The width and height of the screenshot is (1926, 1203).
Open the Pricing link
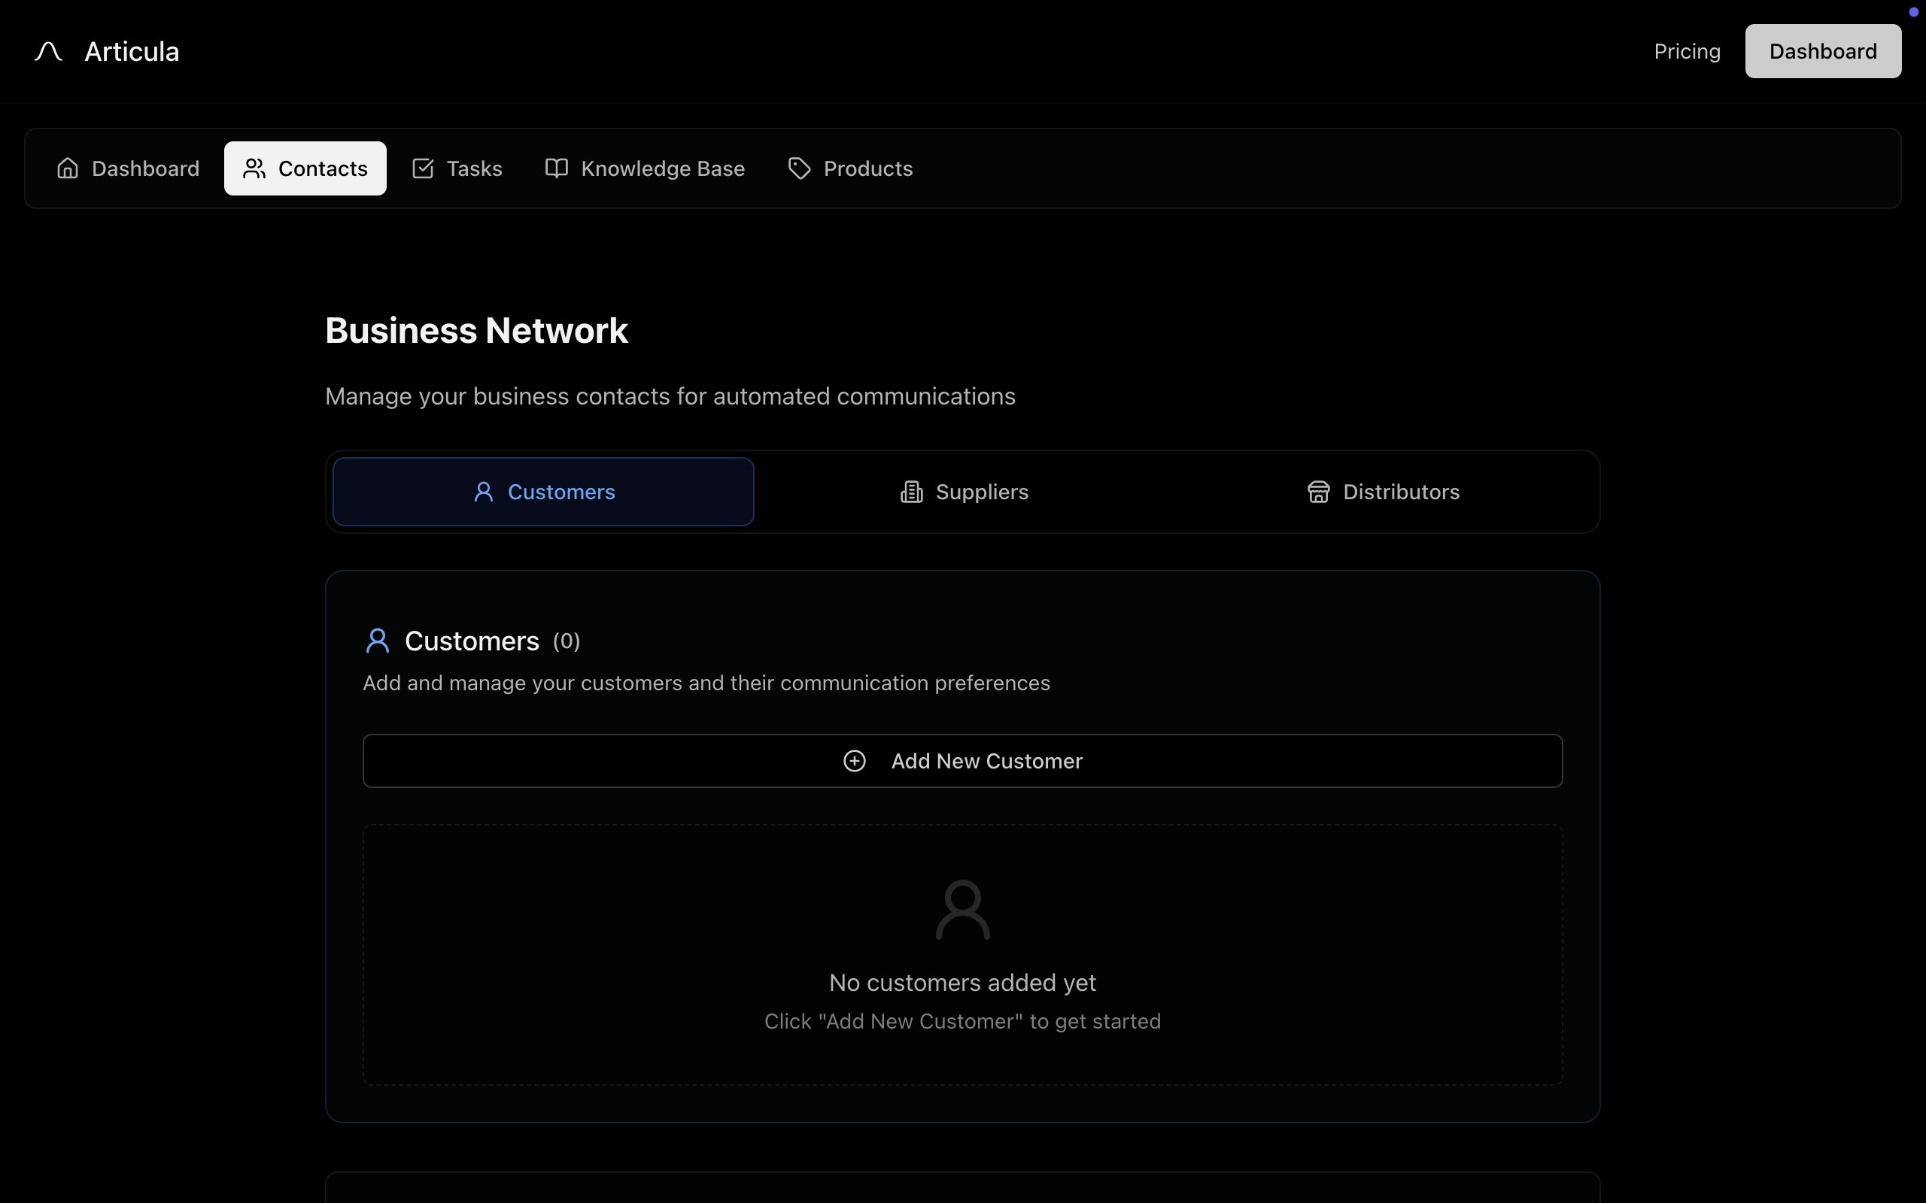[x=1687, y=52]
